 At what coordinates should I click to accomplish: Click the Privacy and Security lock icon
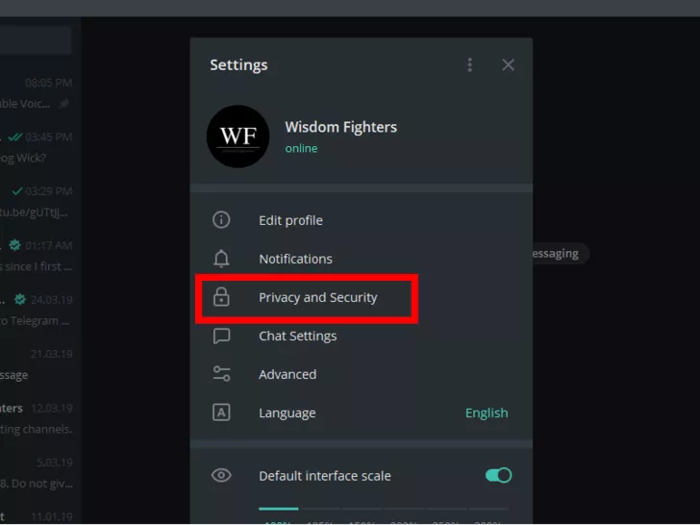pos(221,297)
